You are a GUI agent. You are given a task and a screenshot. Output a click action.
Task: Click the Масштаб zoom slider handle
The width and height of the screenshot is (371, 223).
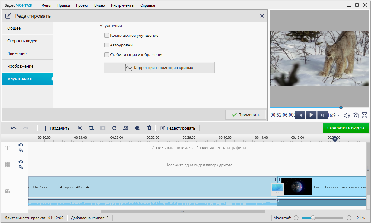(x=313, y=218)
